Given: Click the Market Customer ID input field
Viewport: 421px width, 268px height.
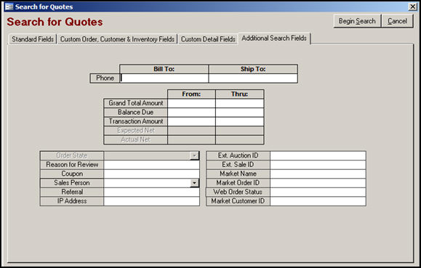Looking at the screenshot, I should [x=318, y=201].
